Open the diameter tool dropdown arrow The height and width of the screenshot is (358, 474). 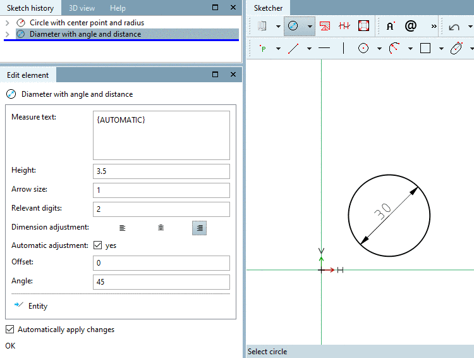point(309,27)
